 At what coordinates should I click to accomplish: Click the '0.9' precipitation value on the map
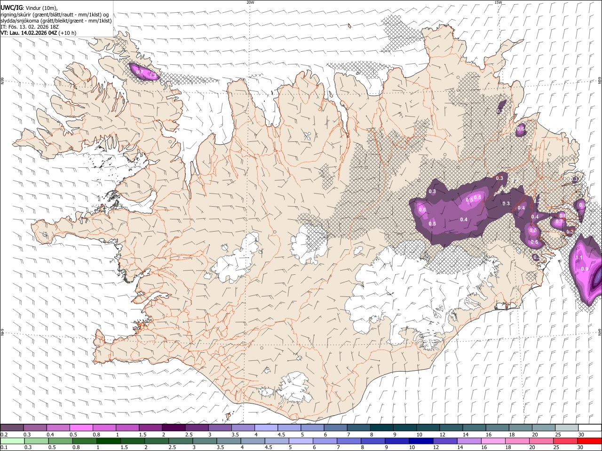click(585, 269)
